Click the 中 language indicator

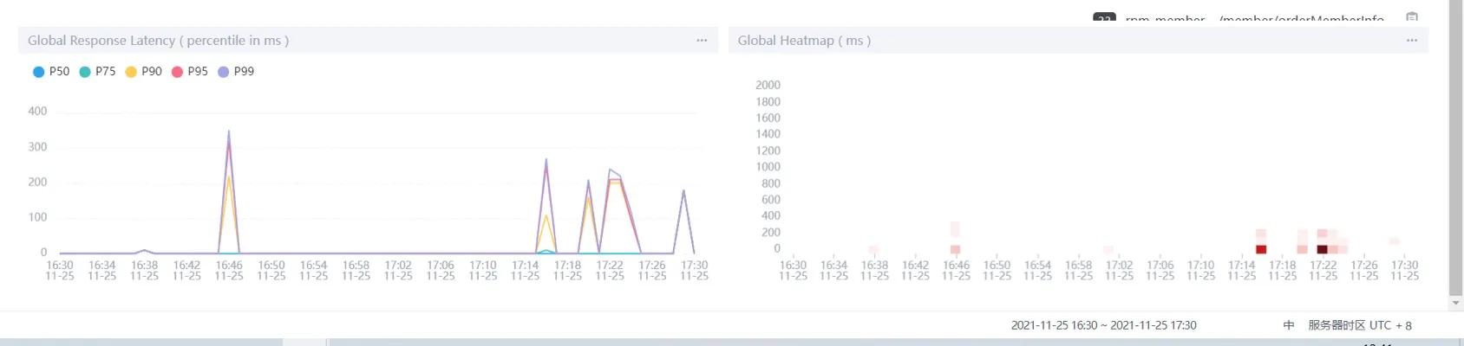tap(1289, 325)
